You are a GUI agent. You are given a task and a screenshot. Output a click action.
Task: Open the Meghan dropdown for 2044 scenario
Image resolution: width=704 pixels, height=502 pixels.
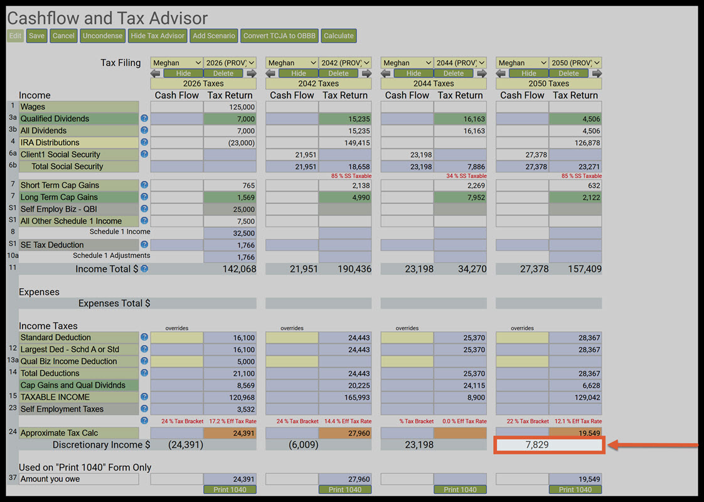[x=407, y=63]
